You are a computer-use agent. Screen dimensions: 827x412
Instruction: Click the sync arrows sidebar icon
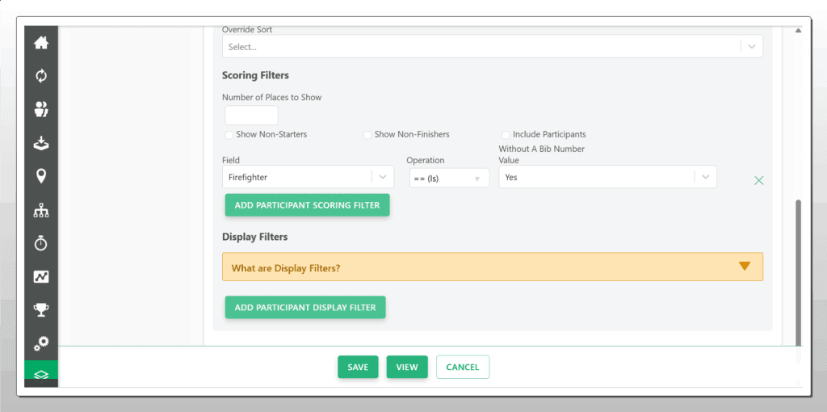point(41,76)
